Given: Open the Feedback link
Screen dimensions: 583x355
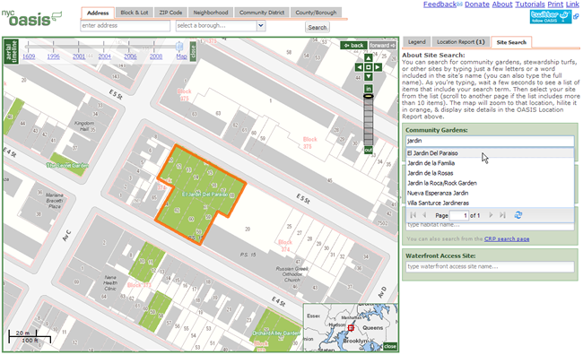Looking at the screenshot, I should click(x=439, y=4).
